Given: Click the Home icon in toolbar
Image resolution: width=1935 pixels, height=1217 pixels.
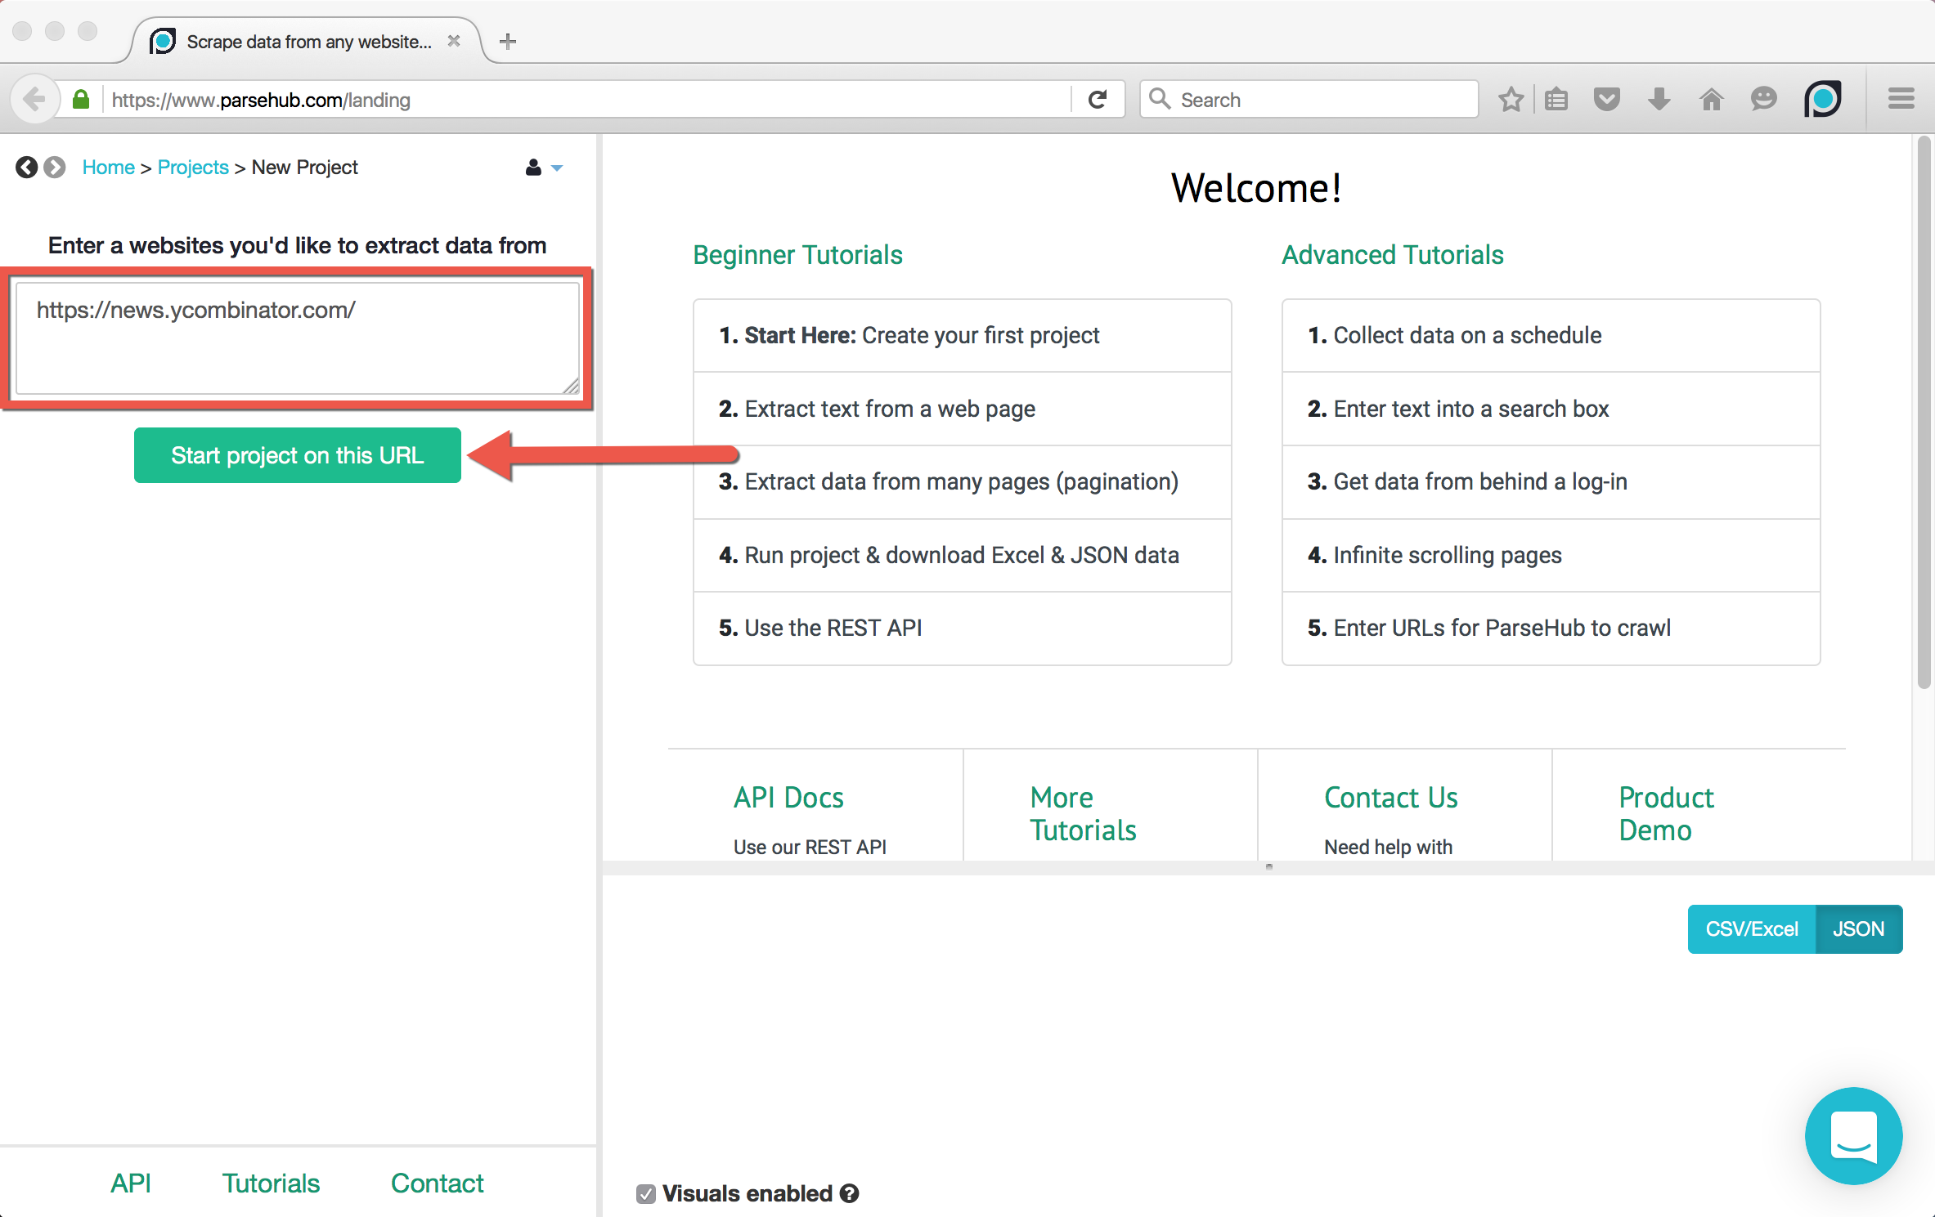Looking at the screenshot, I should [x=1711, y=99].
